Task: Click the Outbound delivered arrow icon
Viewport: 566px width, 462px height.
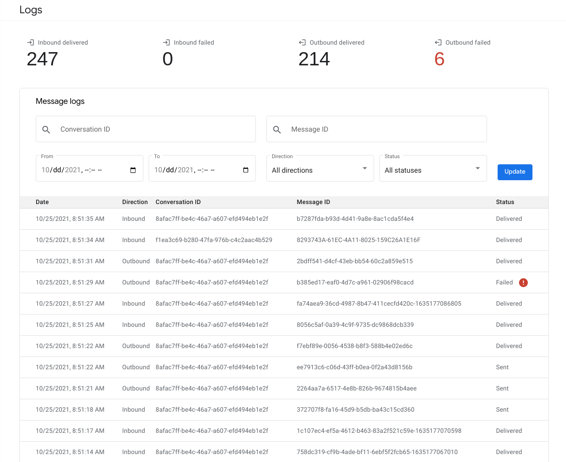Action: pyautogui.click(x=302, y=42)
